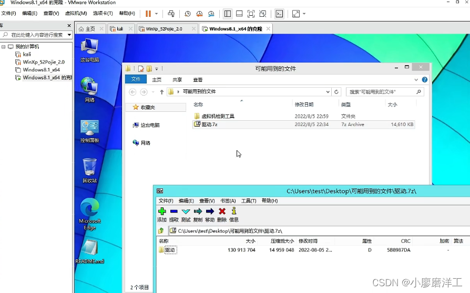Screen dimensions: 470x293
Task: Click the unity mode toolbar icon
Action: pyautogui.click(x=262, y=14)
